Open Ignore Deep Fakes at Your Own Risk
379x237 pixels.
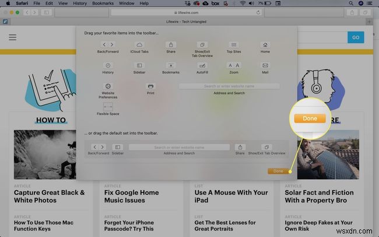[x=318, y=226]
